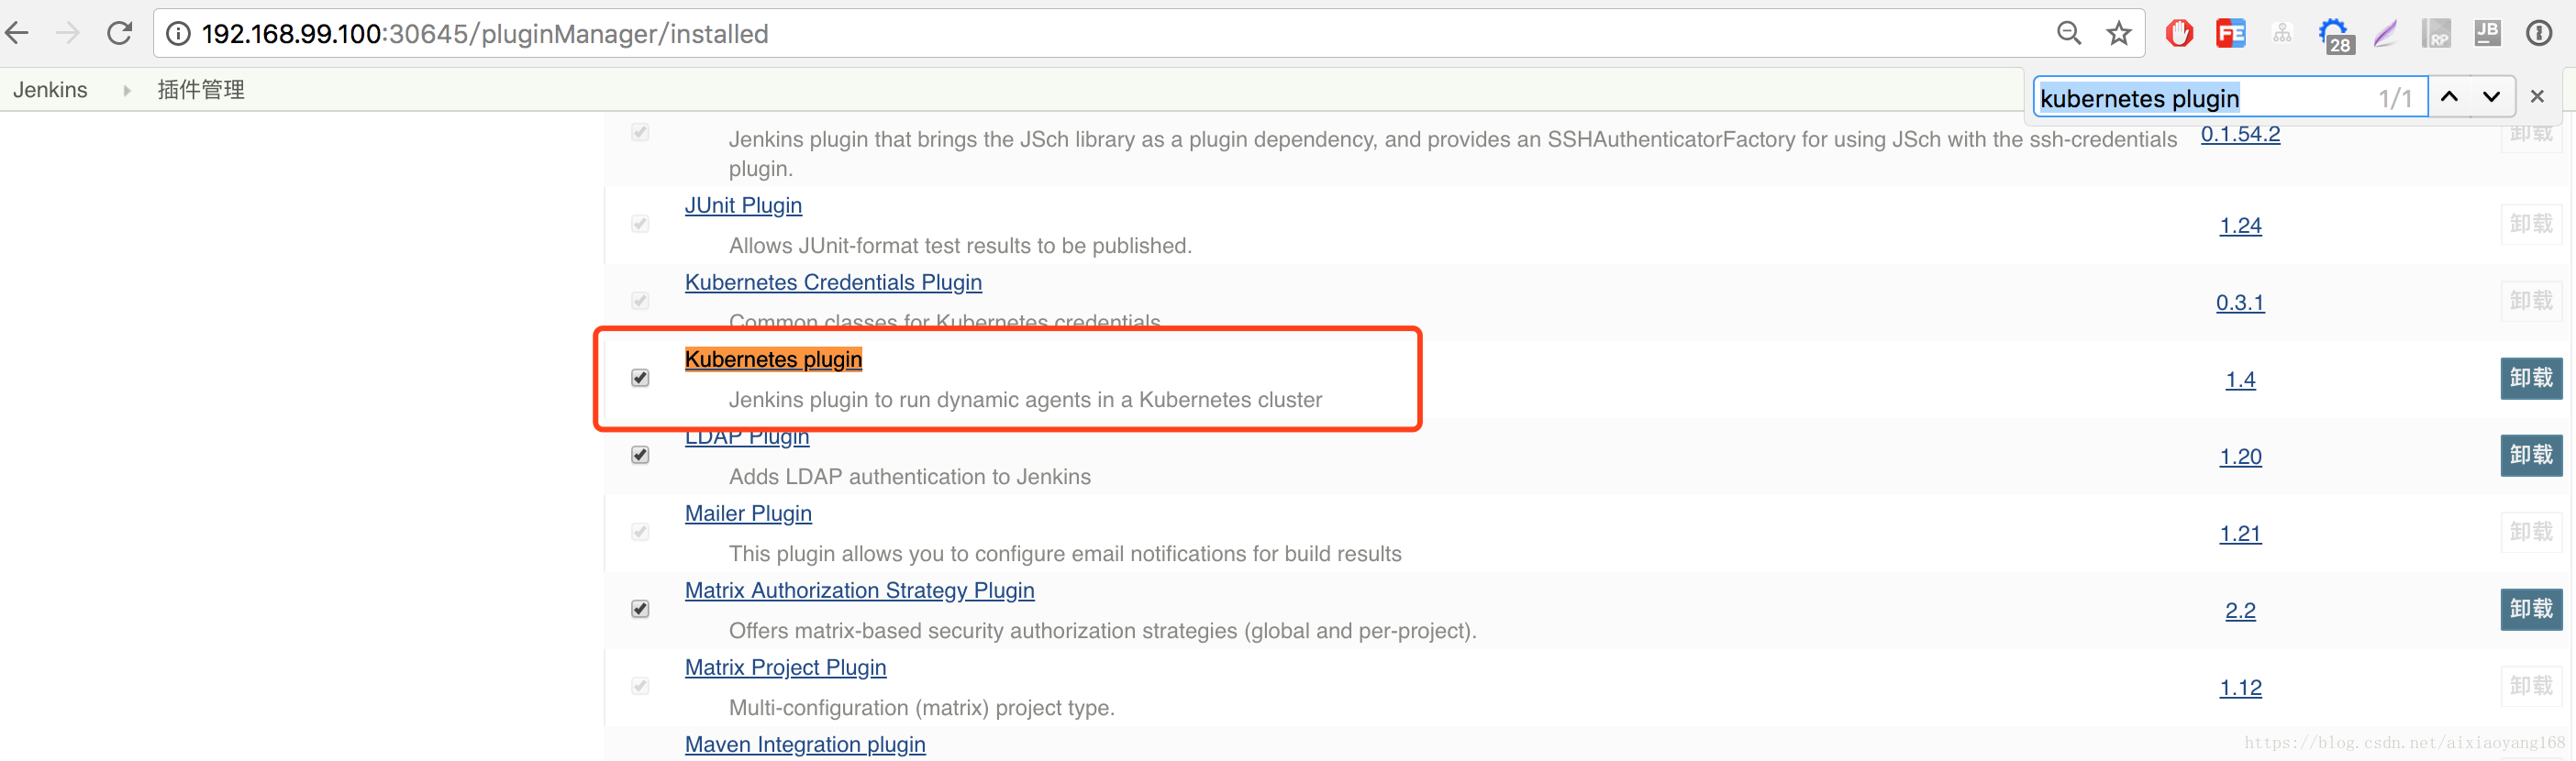Open version link 0.1.54.2
This screenshot has height=761, width=2576.
click(2240, 134)
